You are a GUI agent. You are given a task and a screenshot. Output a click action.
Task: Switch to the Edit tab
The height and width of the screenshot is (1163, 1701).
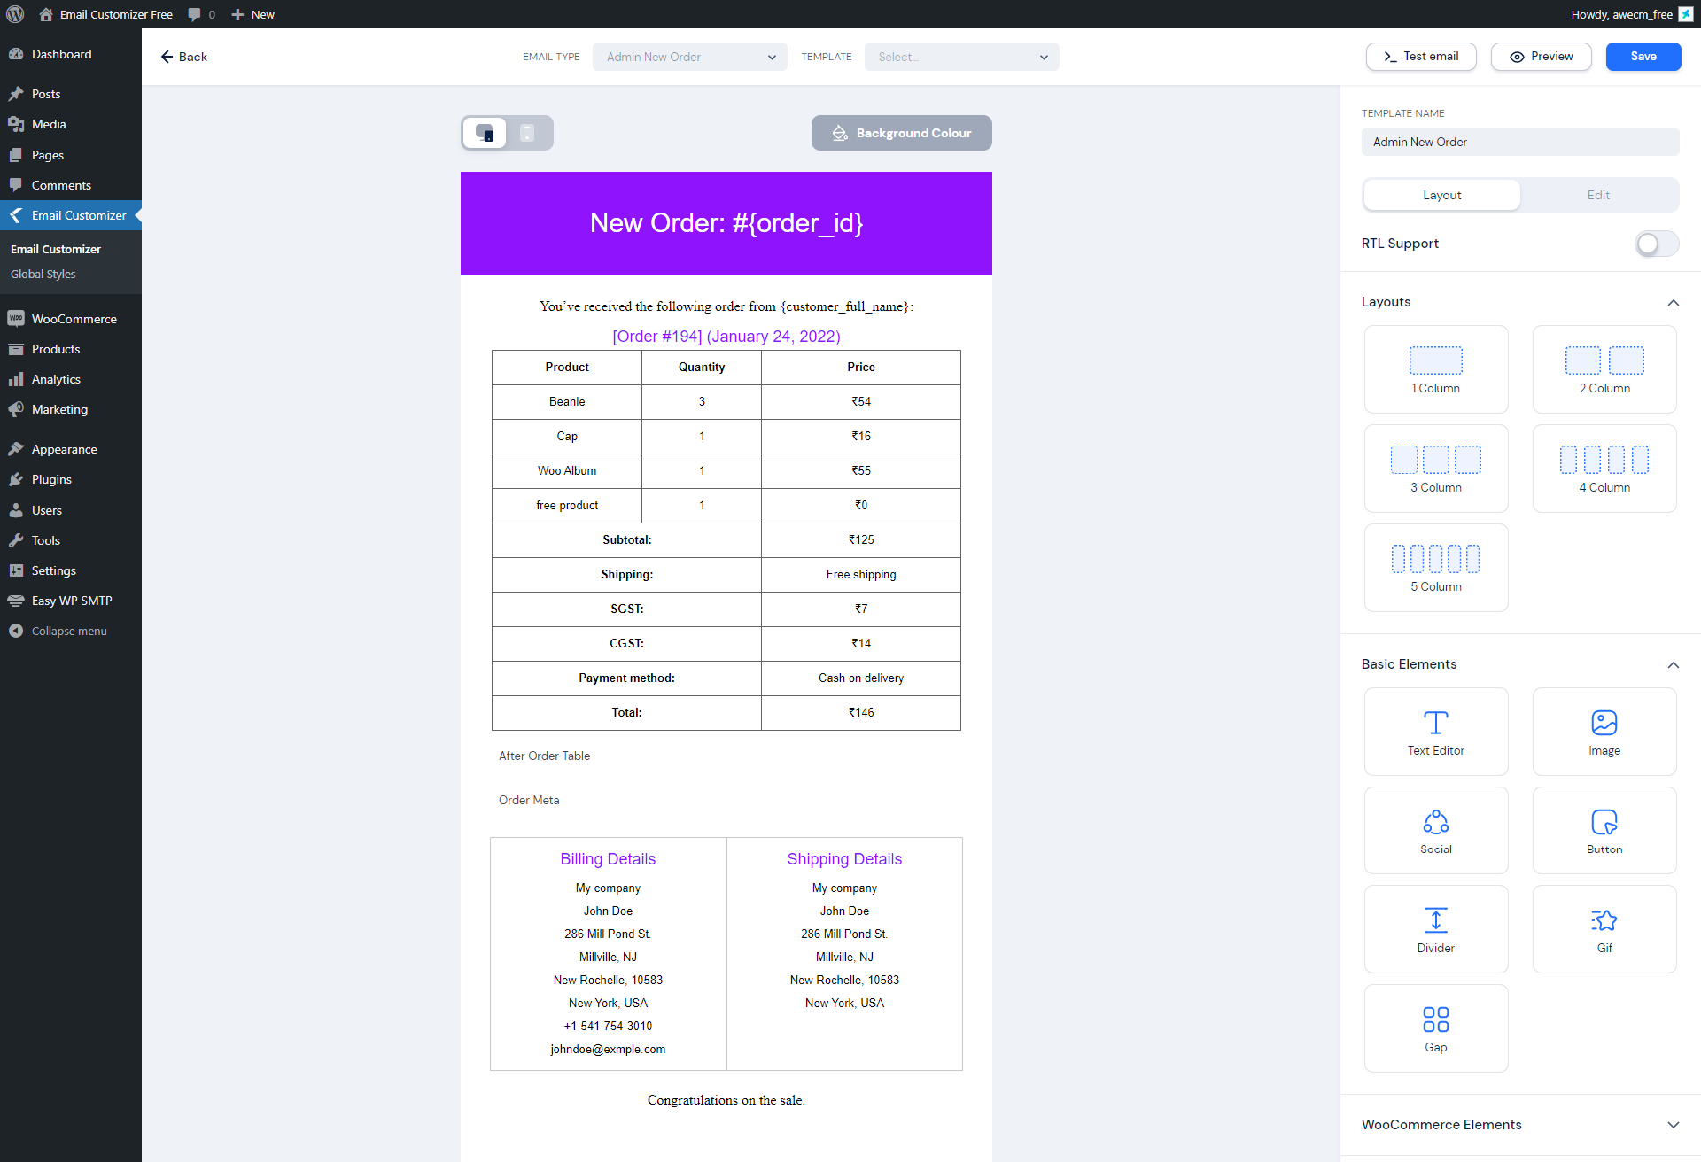(1598, 195)
